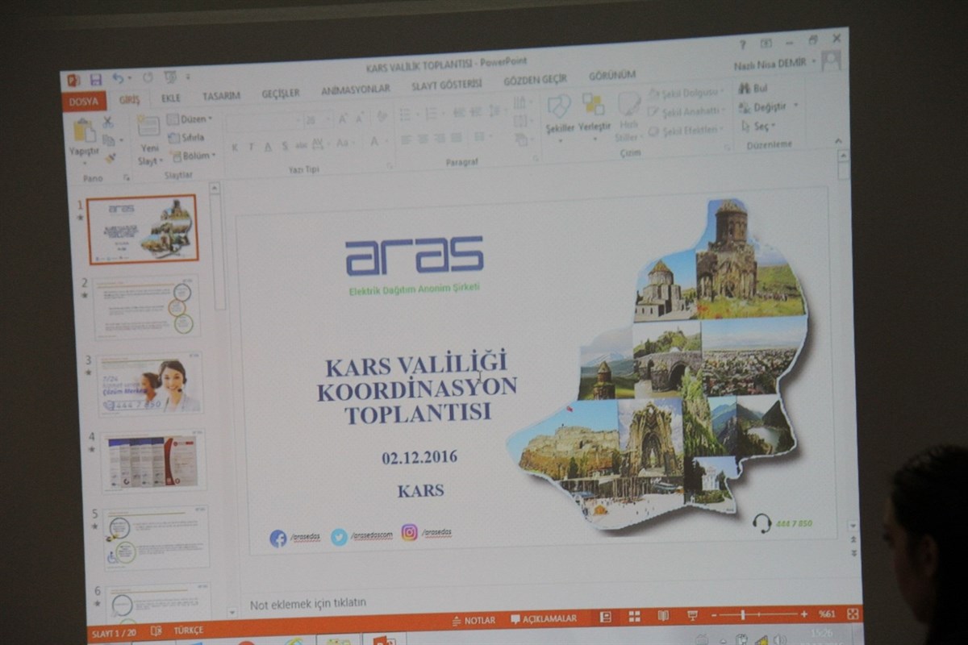The width and height of the screenshot is (968, 645).
Task: Toggle the AÇIKLAMALAR comments pane
Action: pos(544,619)
